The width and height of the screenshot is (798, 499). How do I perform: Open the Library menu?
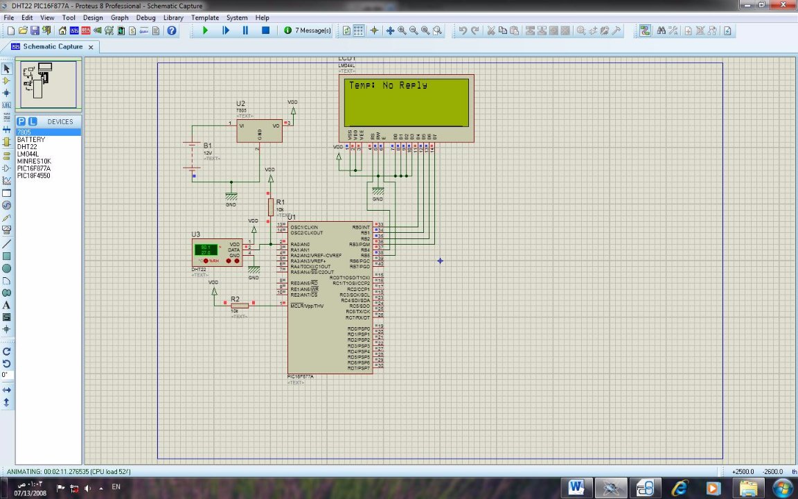173,18
